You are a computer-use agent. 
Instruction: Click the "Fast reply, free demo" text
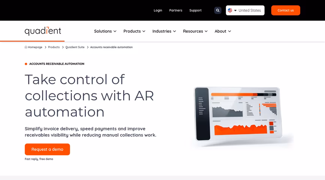[39, 159]
